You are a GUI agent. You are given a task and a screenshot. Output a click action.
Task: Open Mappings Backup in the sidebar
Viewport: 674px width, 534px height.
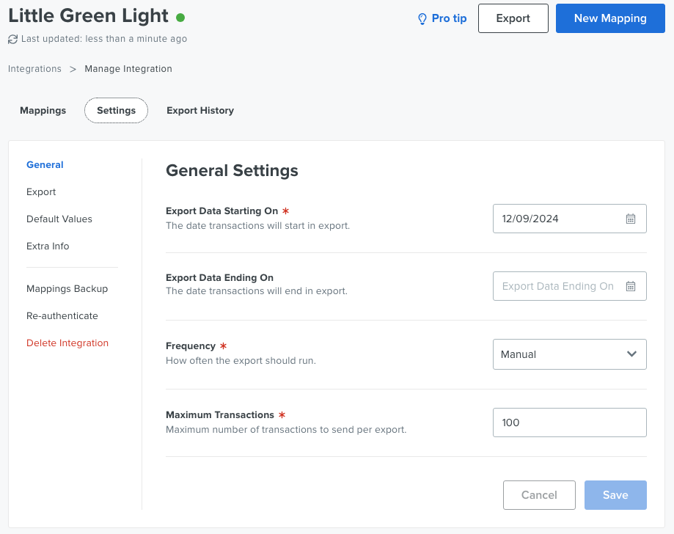point(67,288)
